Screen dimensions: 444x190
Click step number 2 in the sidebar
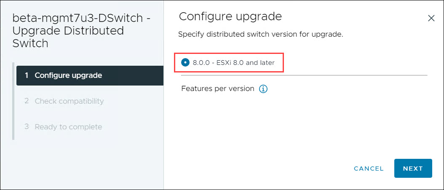pyautogui.click(x=27, y=101)
